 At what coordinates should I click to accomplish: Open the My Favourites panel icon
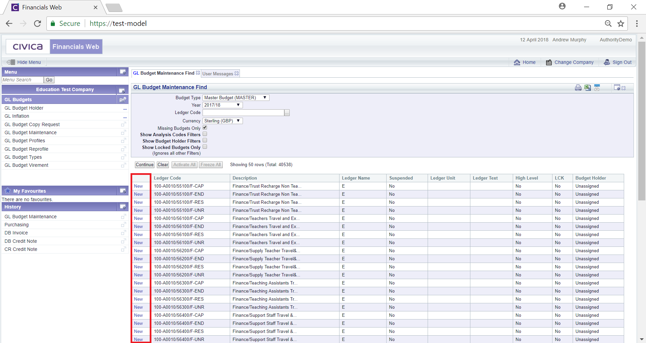click(123, 191)
